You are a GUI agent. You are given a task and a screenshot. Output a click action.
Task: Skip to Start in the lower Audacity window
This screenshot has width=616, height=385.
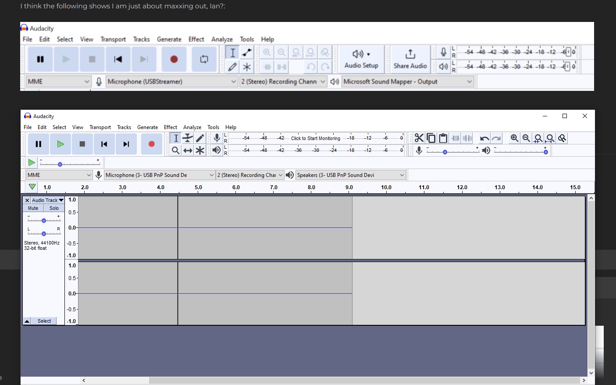(104, 144)
